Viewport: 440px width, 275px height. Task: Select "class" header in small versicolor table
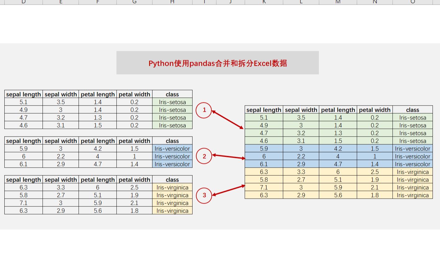(x=172, y=141)
